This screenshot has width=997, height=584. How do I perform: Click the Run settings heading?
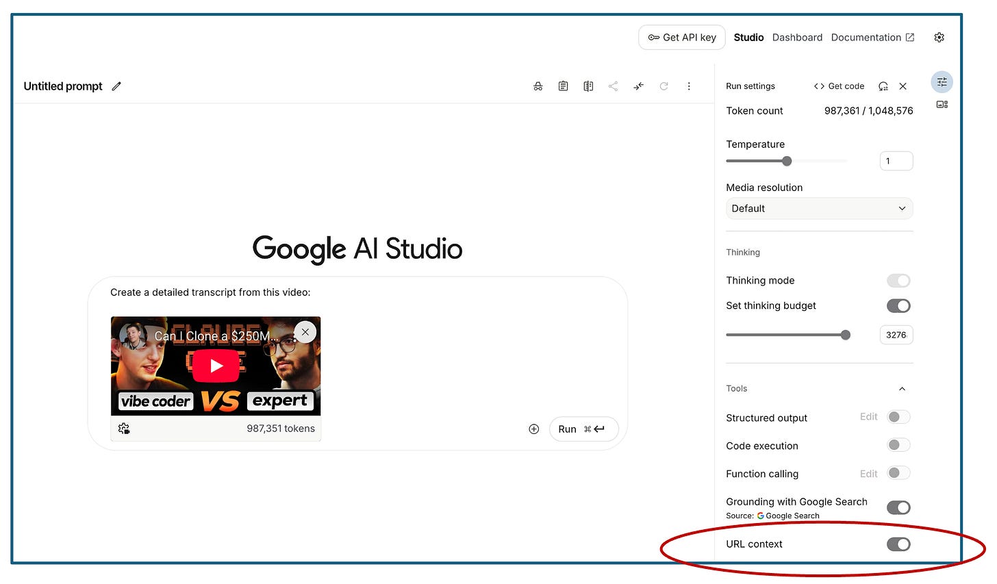click(x=750, y=86)
